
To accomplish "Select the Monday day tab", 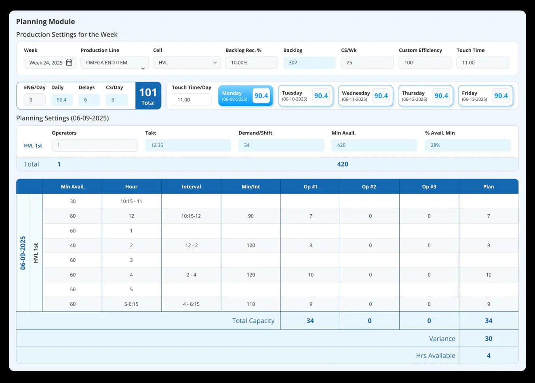I will [x=245, y=96].
